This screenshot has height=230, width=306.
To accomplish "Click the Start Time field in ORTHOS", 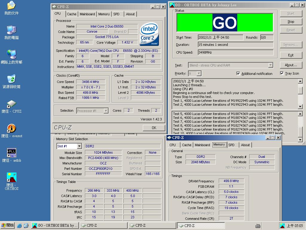I will (x=221, y=37).
